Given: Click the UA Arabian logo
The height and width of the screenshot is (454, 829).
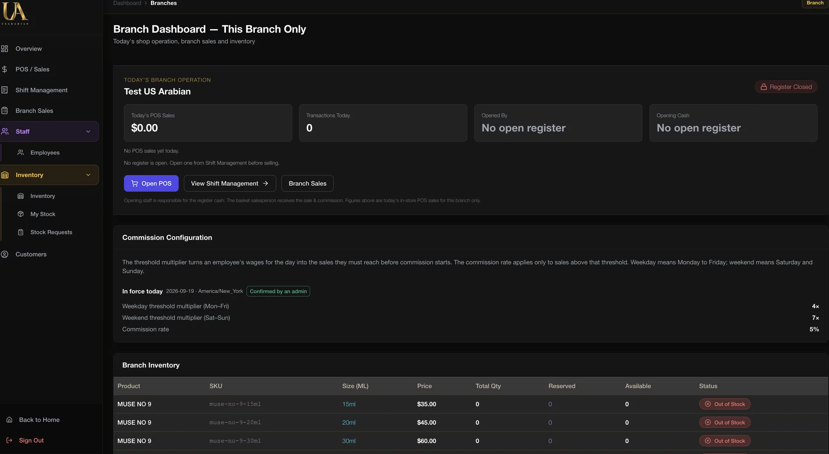Looking at the screenshot, I should click(15, 13).
